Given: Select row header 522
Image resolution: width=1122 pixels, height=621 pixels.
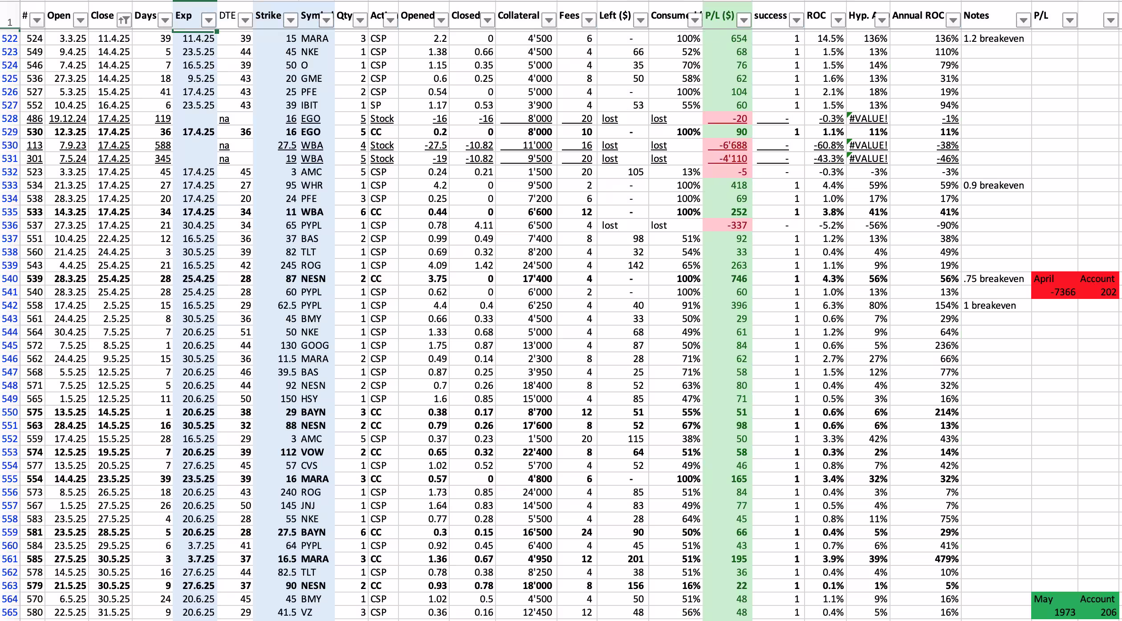Looking at the screenshot, I should click(x=10, y=39).
